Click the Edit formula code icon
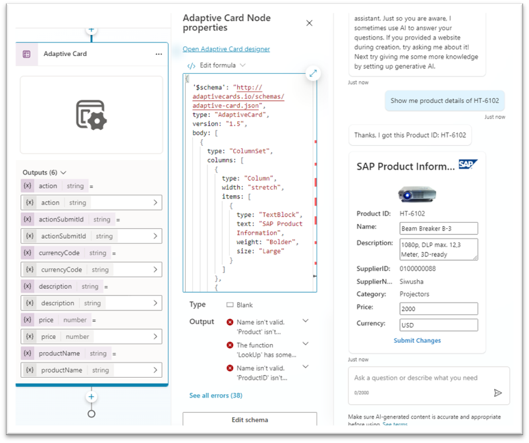This screenshot has width=529, height=443. coord(191,65)
